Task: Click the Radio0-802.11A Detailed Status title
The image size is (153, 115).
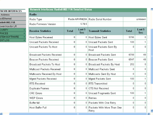Action: tap(61, 9)
